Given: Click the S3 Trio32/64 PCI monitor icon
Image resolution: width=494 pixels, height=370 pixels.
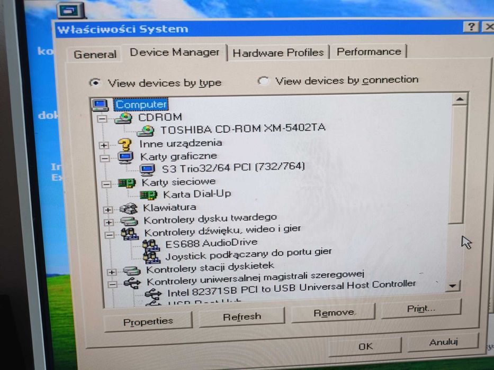Looking at the screenshot, I should [147, 170].
